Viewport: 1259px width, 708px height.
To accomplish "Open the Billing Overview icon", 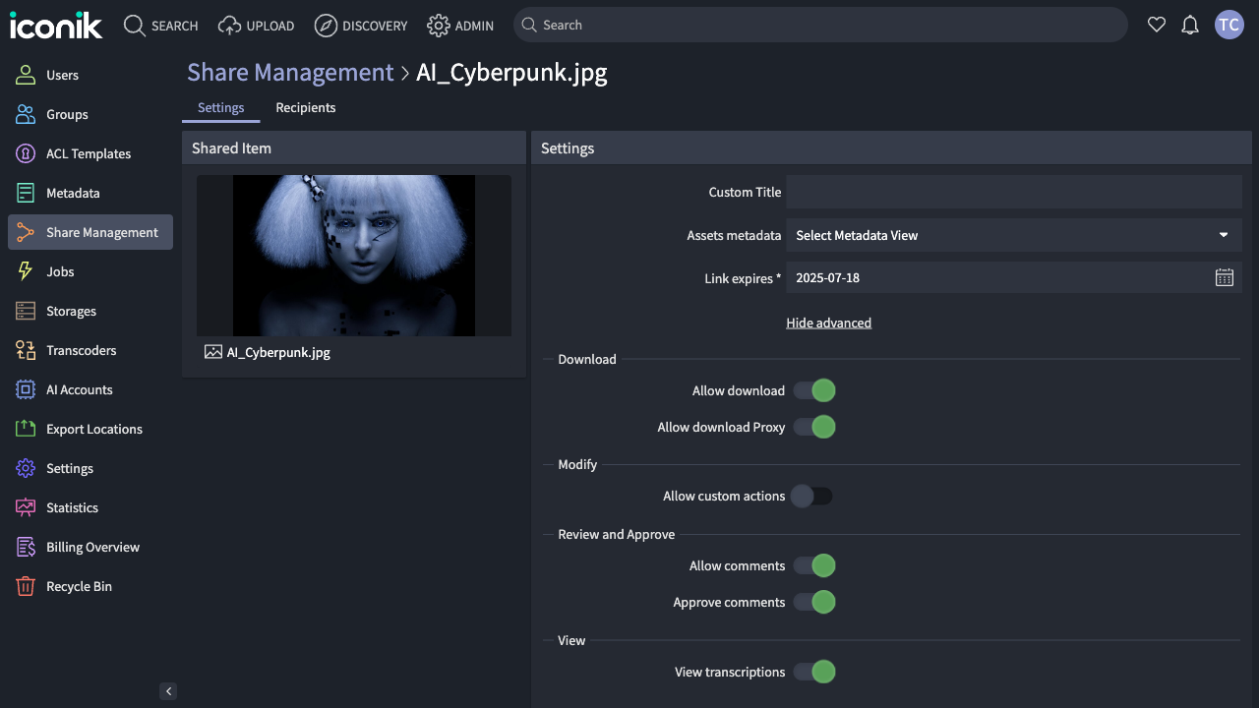I will click(x=26, y=547).
